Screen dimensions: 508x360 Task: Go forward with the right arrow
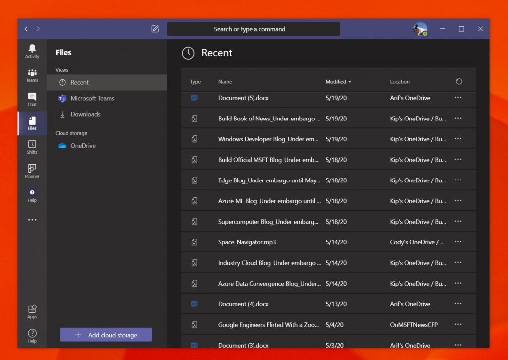(x=38, y=29)
